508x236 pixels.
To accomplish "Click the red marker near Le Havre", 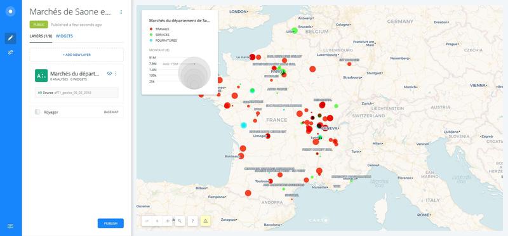I will tap(252, 57).
